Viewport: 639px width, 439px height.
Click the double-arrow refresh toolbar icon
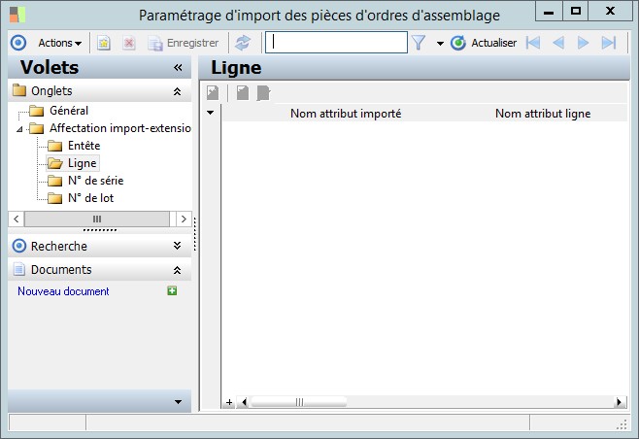click(243, 43)
